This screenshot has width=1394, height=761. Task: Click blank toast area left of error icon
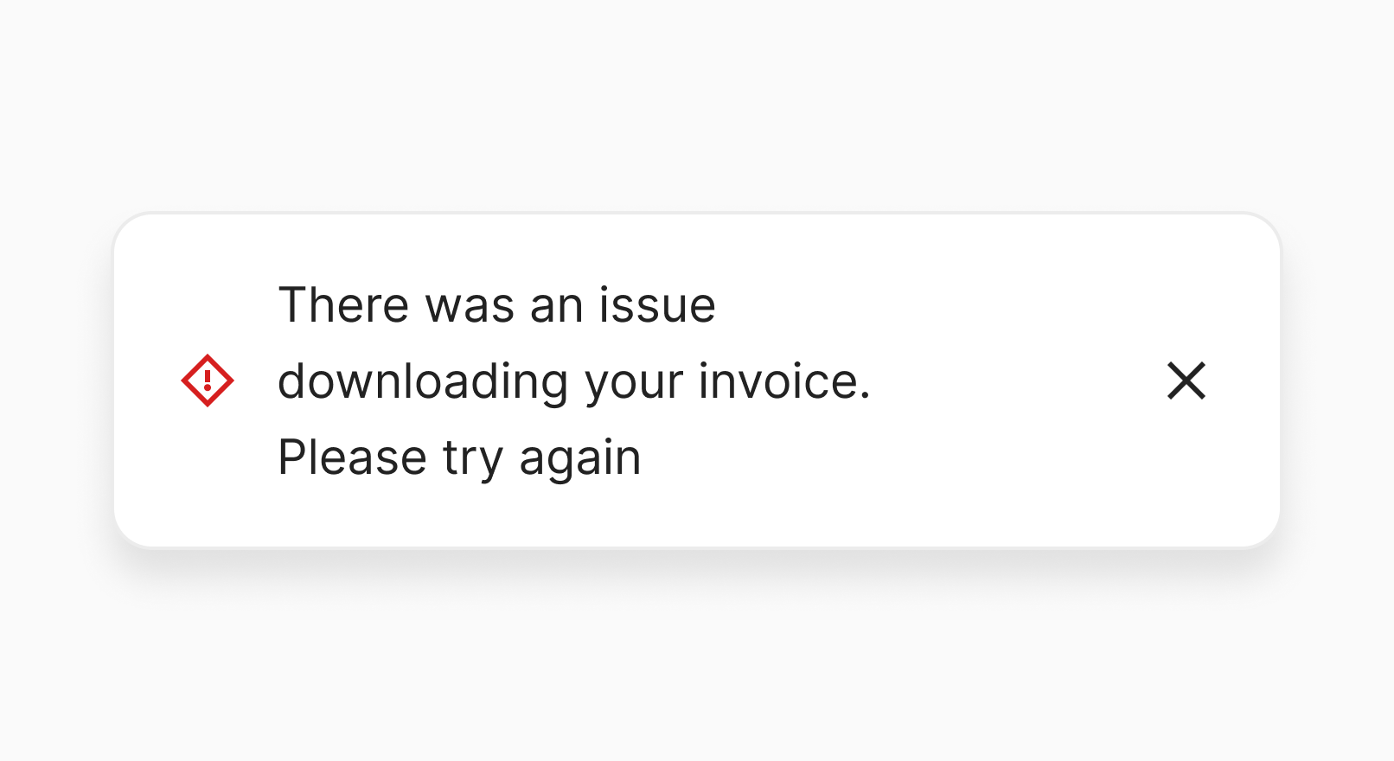[x=147, y=380]
